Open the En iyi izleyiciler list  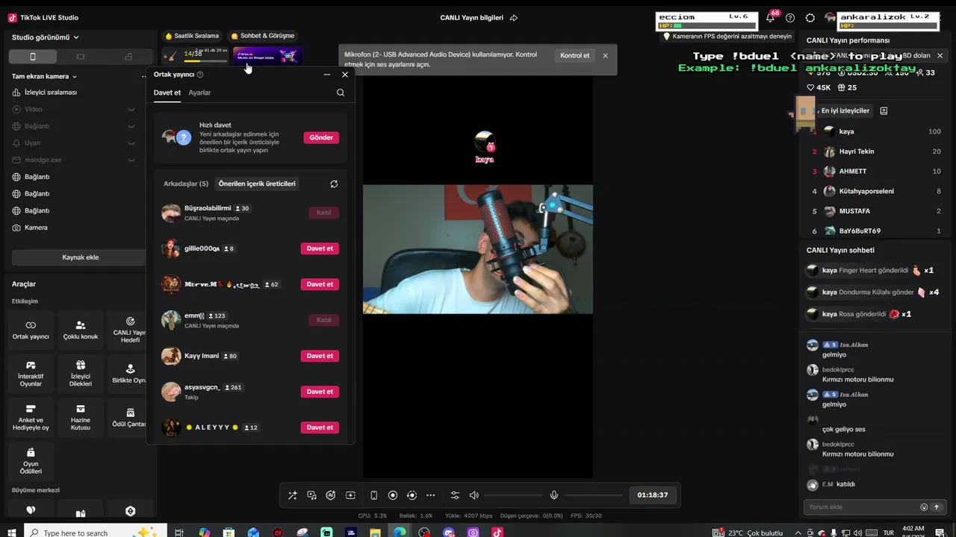[845, 110]
